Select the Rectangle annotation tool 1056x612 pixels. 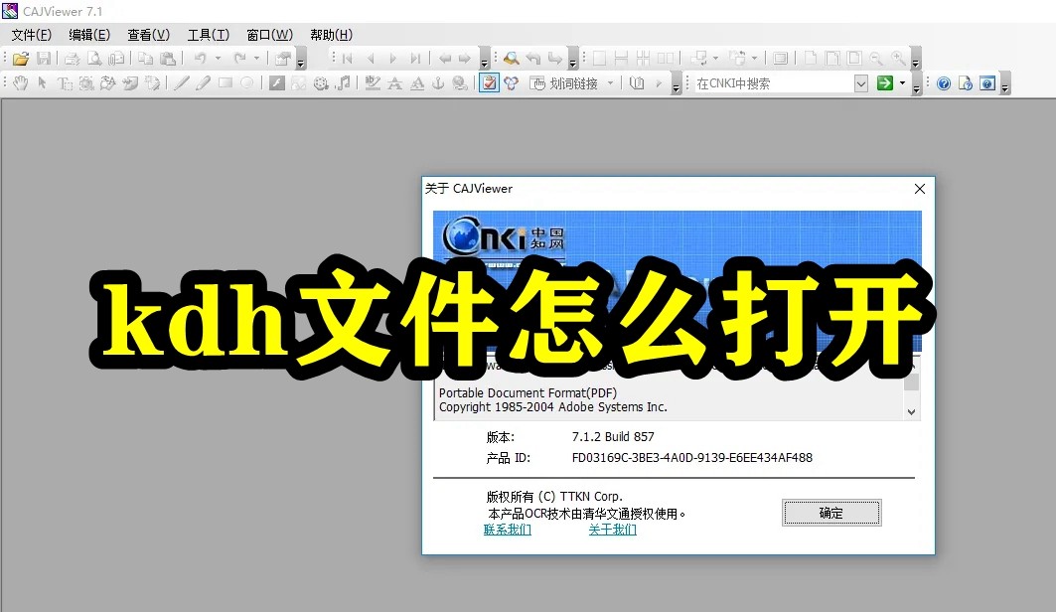tap(225, 82)
